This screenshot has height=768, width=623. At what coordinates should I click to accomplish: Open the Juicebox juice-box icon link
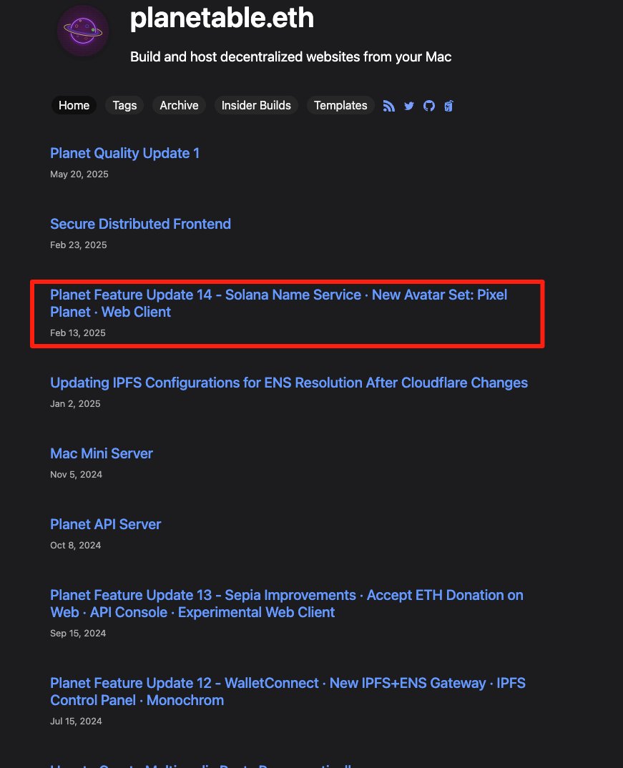click(x=448, y=106)
